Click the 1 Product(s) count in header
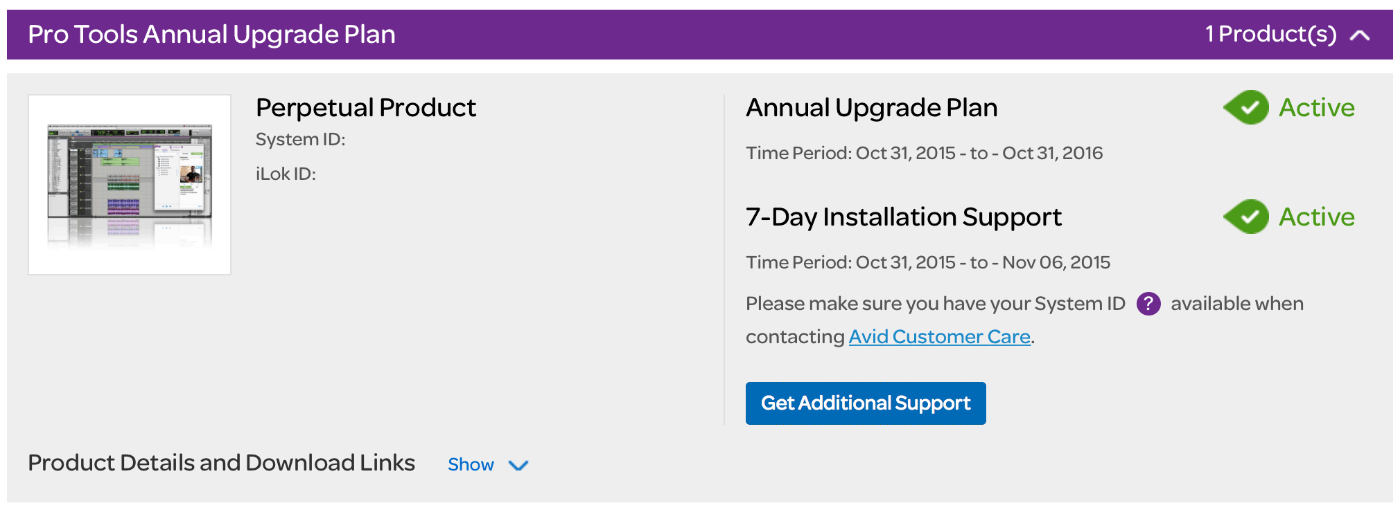Image resolution: width=1400 pixels, height=512 pixels. 1270,35
